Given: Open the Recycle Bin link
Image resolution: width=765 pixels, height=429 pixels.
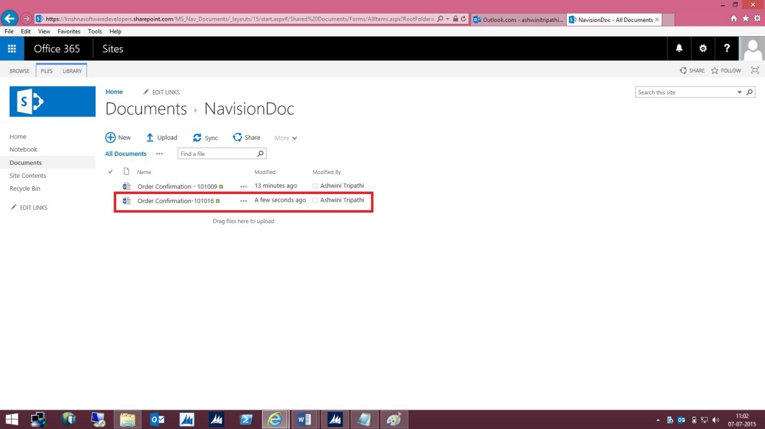Looking at the screenshot, I should 25,188.
